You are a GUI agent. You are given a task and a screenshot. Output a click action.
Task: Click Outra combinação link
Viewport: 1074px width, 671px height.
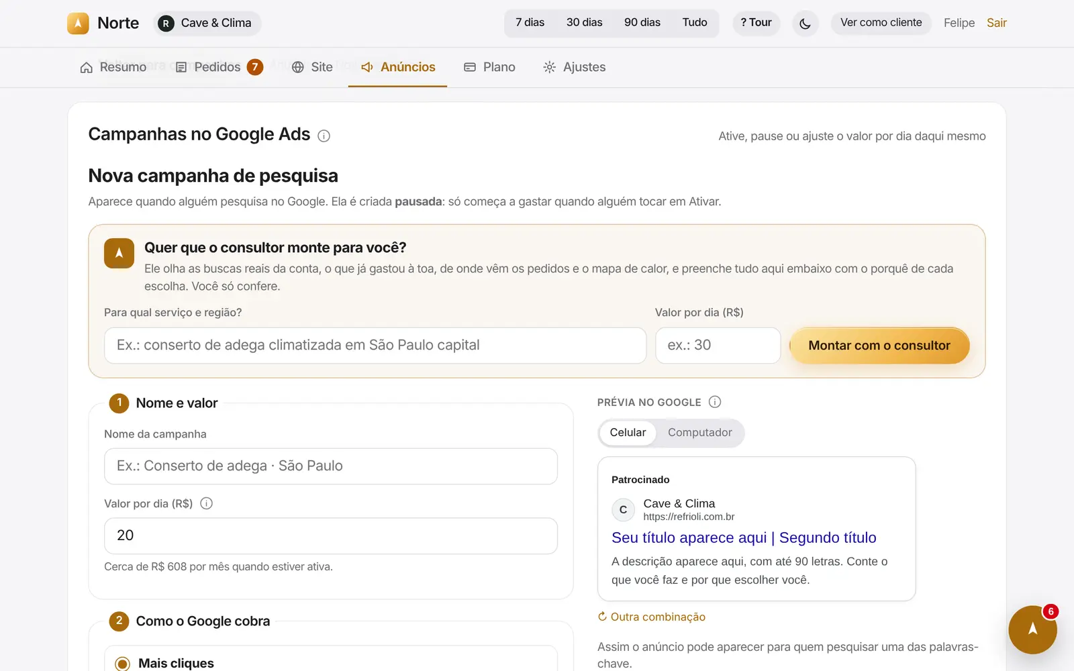coord(652,617)
